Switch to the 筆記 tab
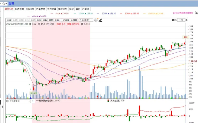 [x=78, y=9]
